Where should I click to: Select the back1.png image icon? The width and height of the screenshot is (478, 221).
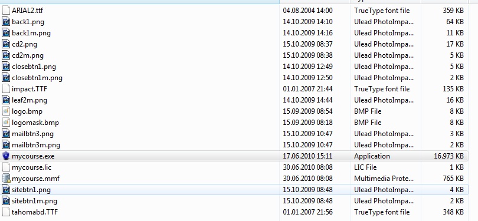click(x=6, y=22)
